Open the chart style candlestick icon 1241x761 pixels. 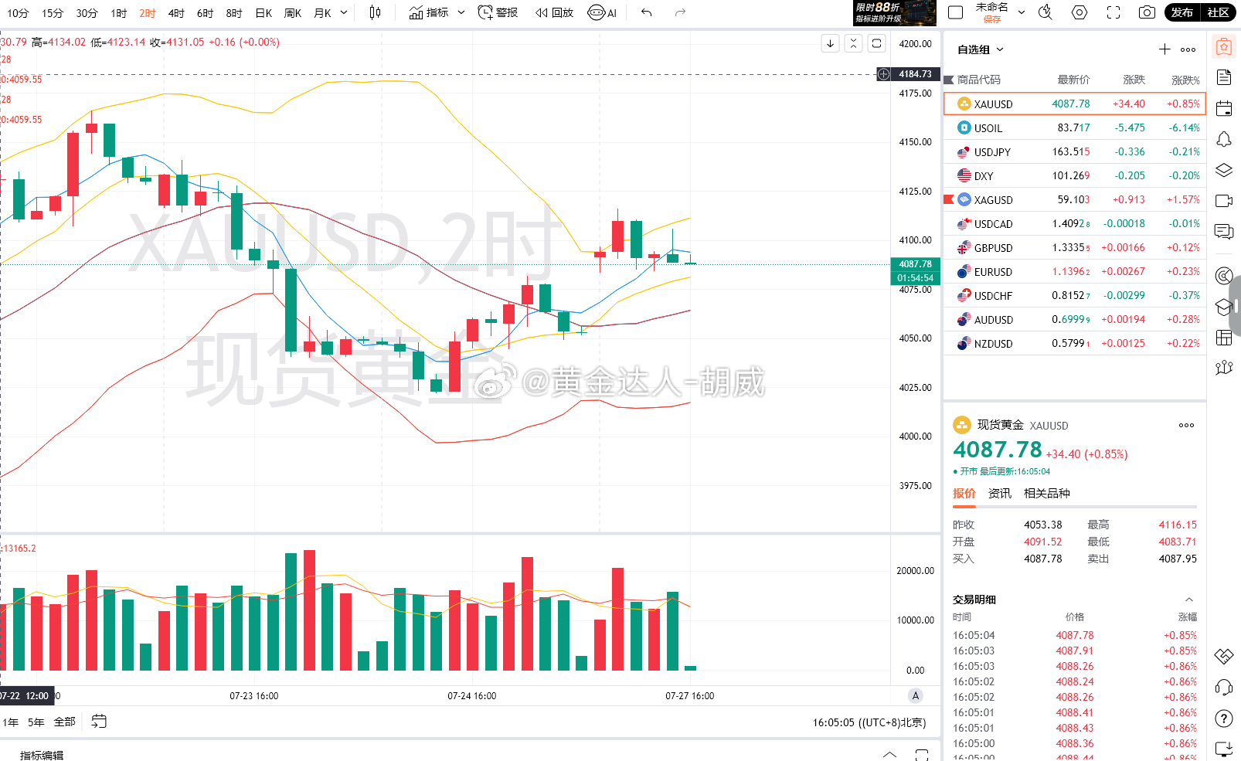375,12
